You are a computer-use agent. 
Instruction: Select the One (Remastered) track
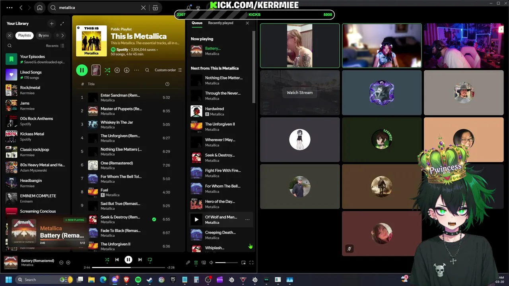tap(128, 165)
